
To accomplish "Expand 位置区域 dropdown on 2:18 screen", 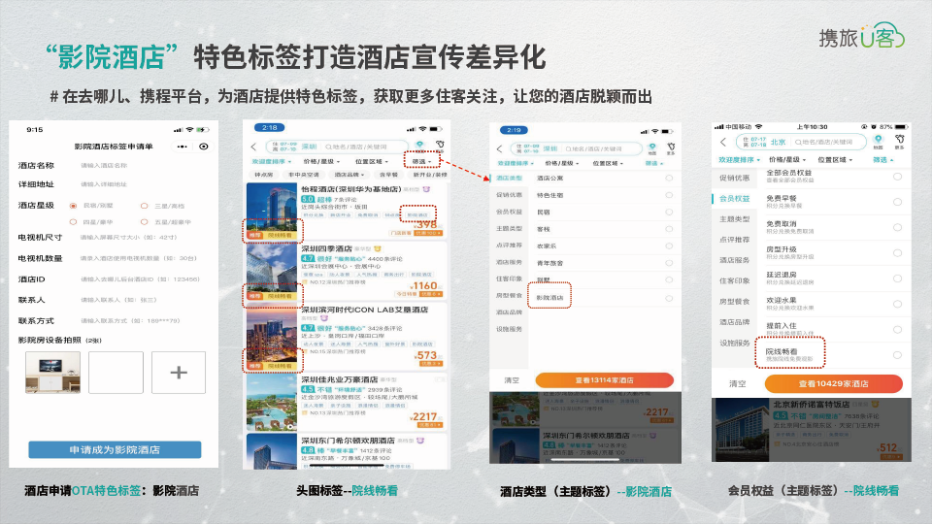I will tap(372, 161).
